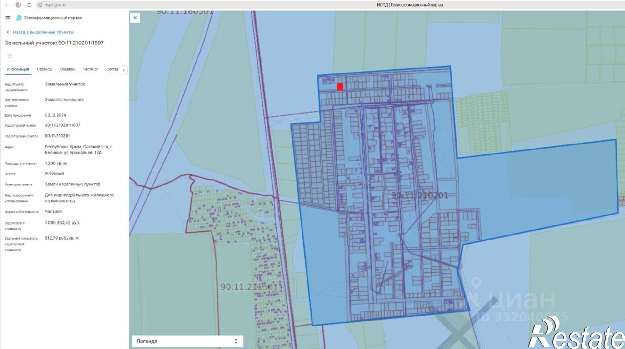This screenshot has width=625, height=349.
Task: Open the Состав tab
Action: [x=112, y=69]
